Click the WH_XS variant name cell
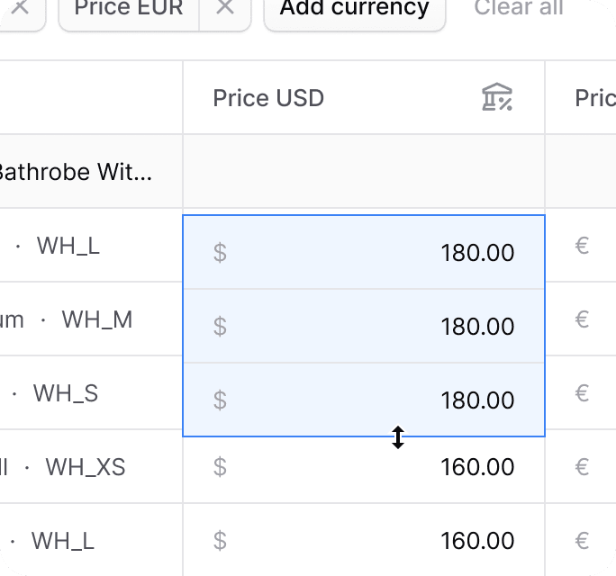Viewport: 616px width, 576px height. pyautogui.click(x=91, y=467)
